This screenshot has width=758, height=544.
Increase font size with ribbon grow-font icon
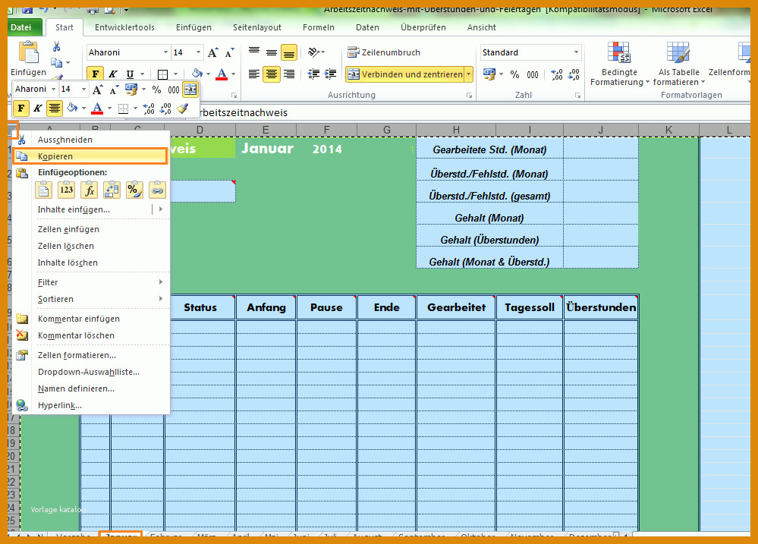[212, 52]
